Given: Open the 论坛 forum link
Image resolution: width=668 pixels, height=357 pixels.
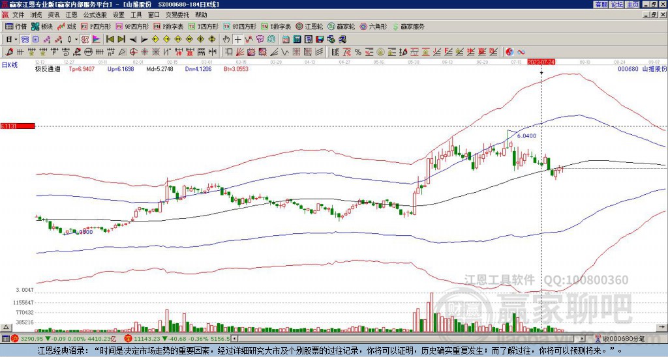Looking at the screenshot, I should (616, 5).
